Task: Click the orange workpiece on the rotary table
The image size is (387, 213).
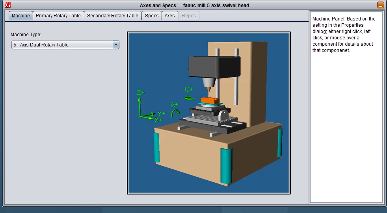Action: pos(210,100)
